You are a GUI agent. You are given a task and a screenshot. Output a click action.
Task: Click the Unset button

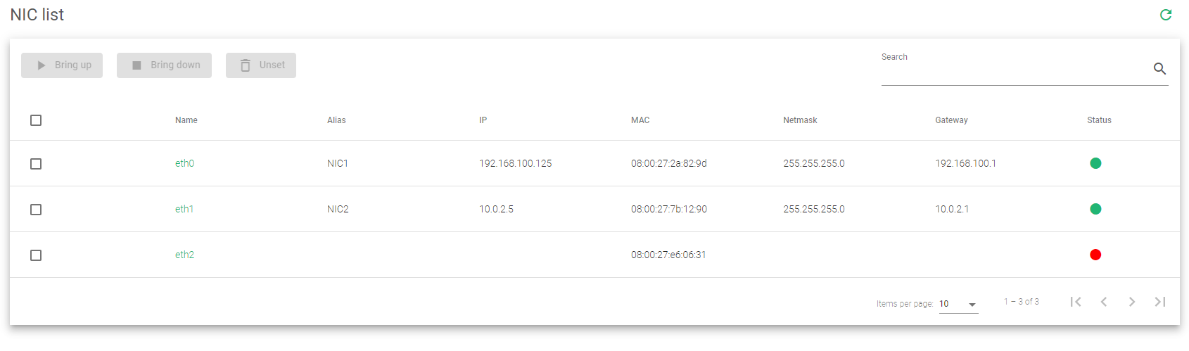261,65
